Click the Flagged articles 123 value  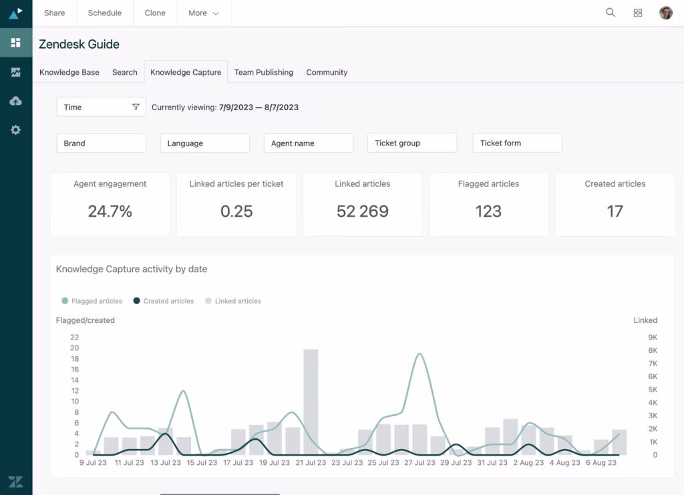(x=488, y=211)
